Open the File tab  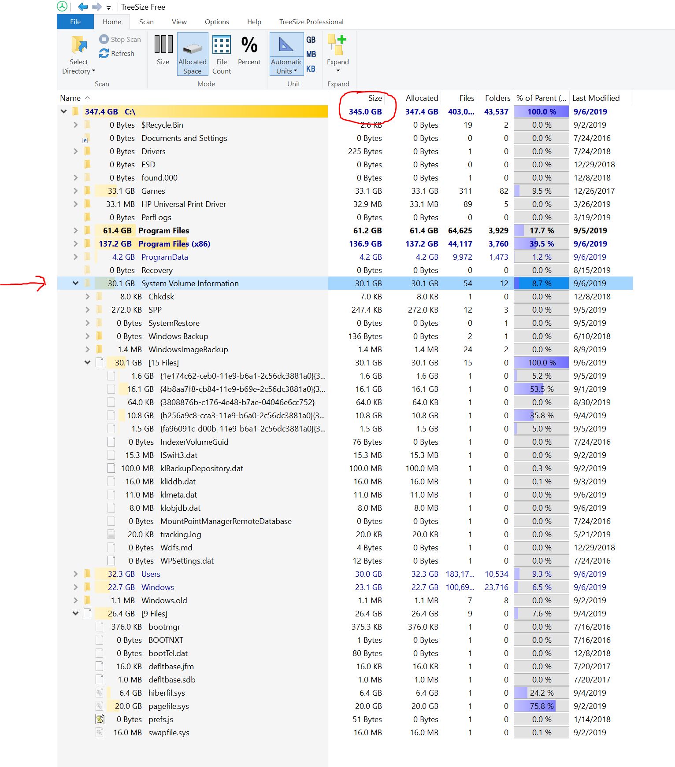pos(75,22)
